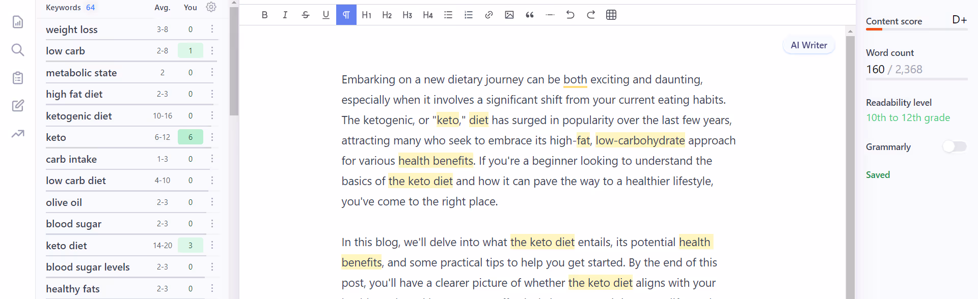Insert a table using the grid icon
The height and width of the screenshot is (299, 978).
tap(611, 15)
